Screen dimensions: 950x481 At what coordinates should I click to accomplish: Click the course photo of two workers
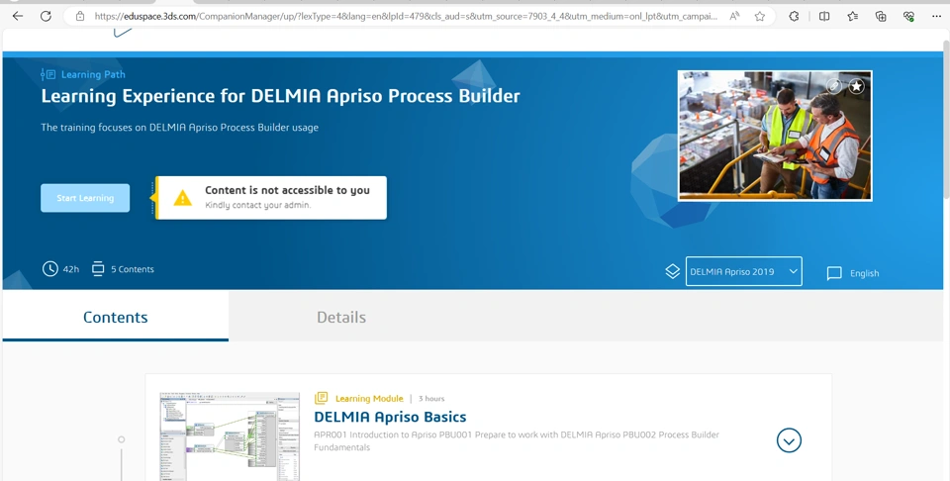pos(775,136)
